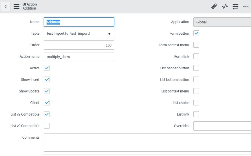Image resolution: width=251 pixels, height=156 pixels.
Task: Click inside the Comments text area
Action: click(147, 142)
